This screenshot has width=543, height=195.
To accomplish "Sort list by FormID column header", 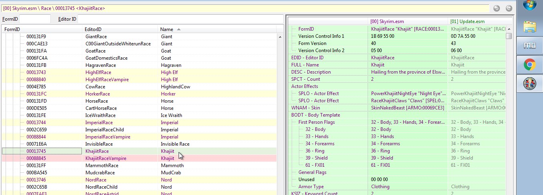I will (x=42, y=29).
